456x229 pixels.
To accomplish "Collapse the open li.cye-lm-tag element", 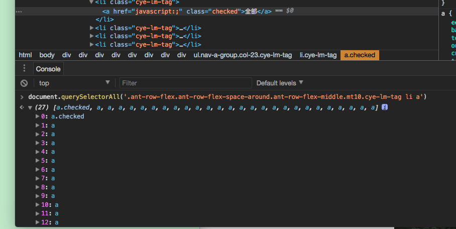I will pyautogui.click(x=91, y=2).
